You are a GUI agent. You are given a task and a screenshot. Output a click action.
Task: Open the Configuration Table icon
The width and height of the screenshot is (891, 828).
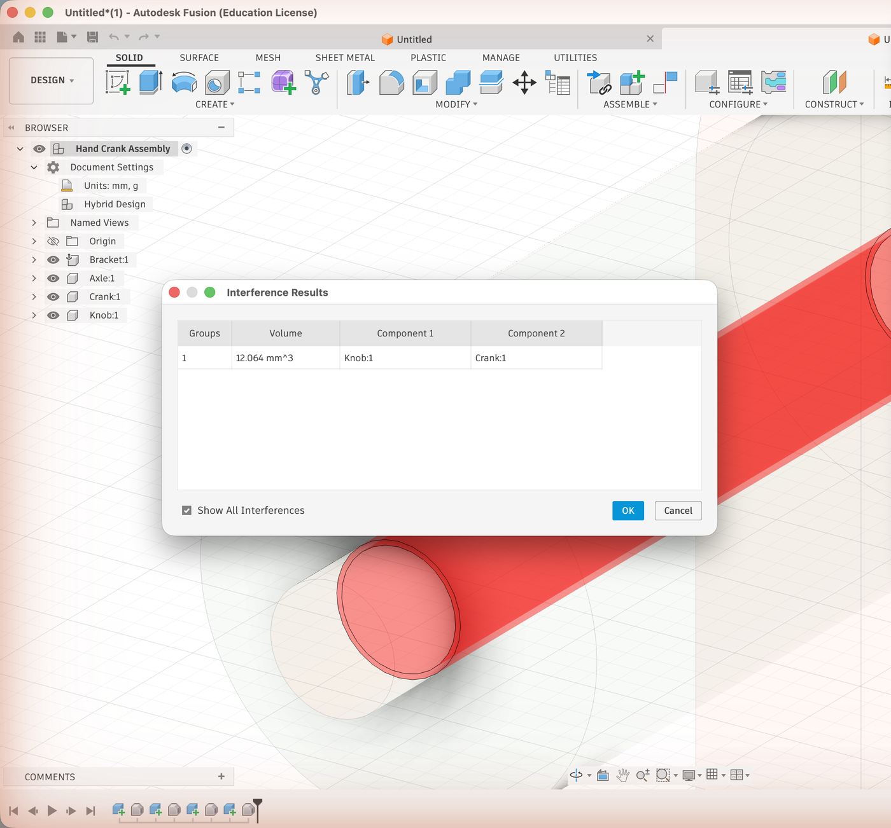740,83
